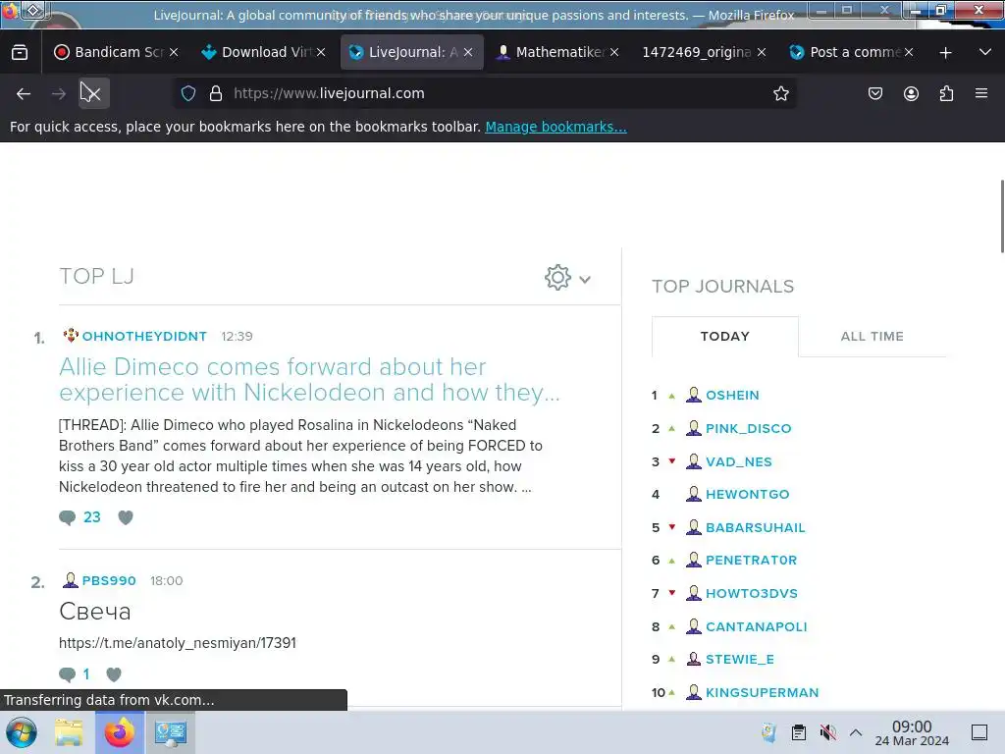Open HEWONTGO journal link
Viewport: 1005px width, 754px height.
click(x=747, y=495)
